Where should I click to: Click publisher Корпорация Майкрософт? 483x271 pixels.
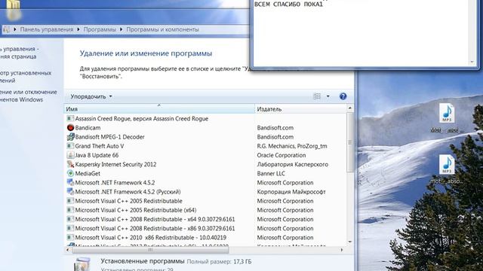point(291,192)
